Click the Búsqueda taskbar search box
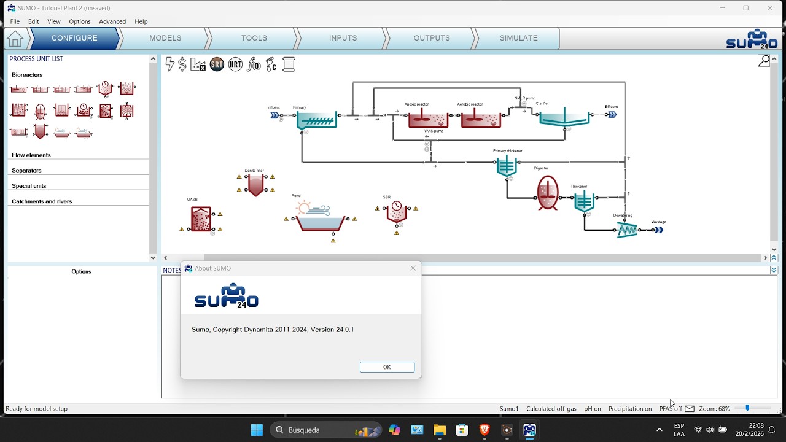Image resolution: width=786 pixels, height=442 pixels. coord(325,430)
